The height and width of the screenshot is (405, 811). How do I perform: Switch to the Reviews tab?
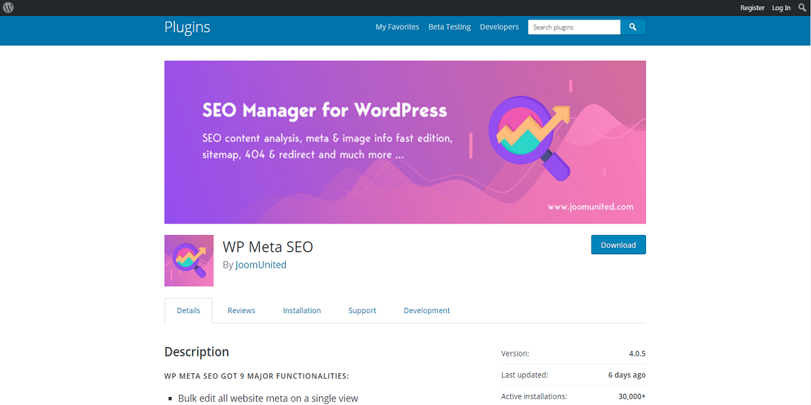point(241,310)
